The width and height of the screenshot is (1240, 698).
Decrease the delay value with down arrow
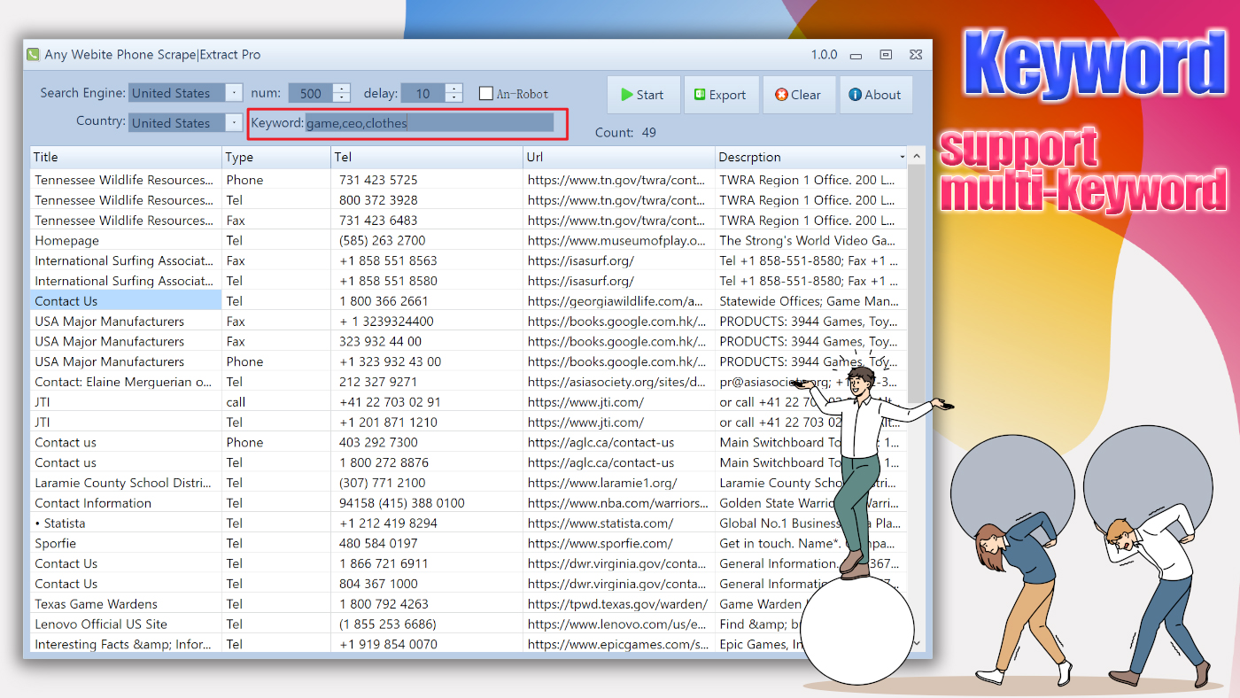click(x=453, y=97)
